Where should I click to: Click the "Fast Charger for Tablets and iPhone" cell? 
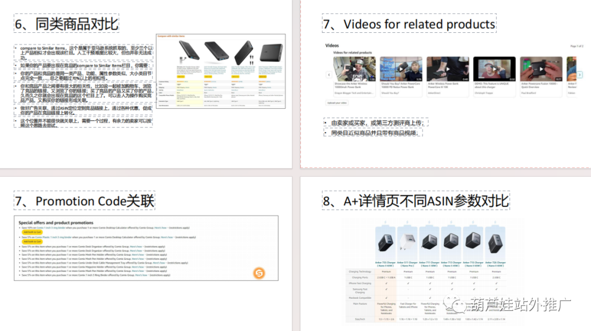tap(408, 305)
